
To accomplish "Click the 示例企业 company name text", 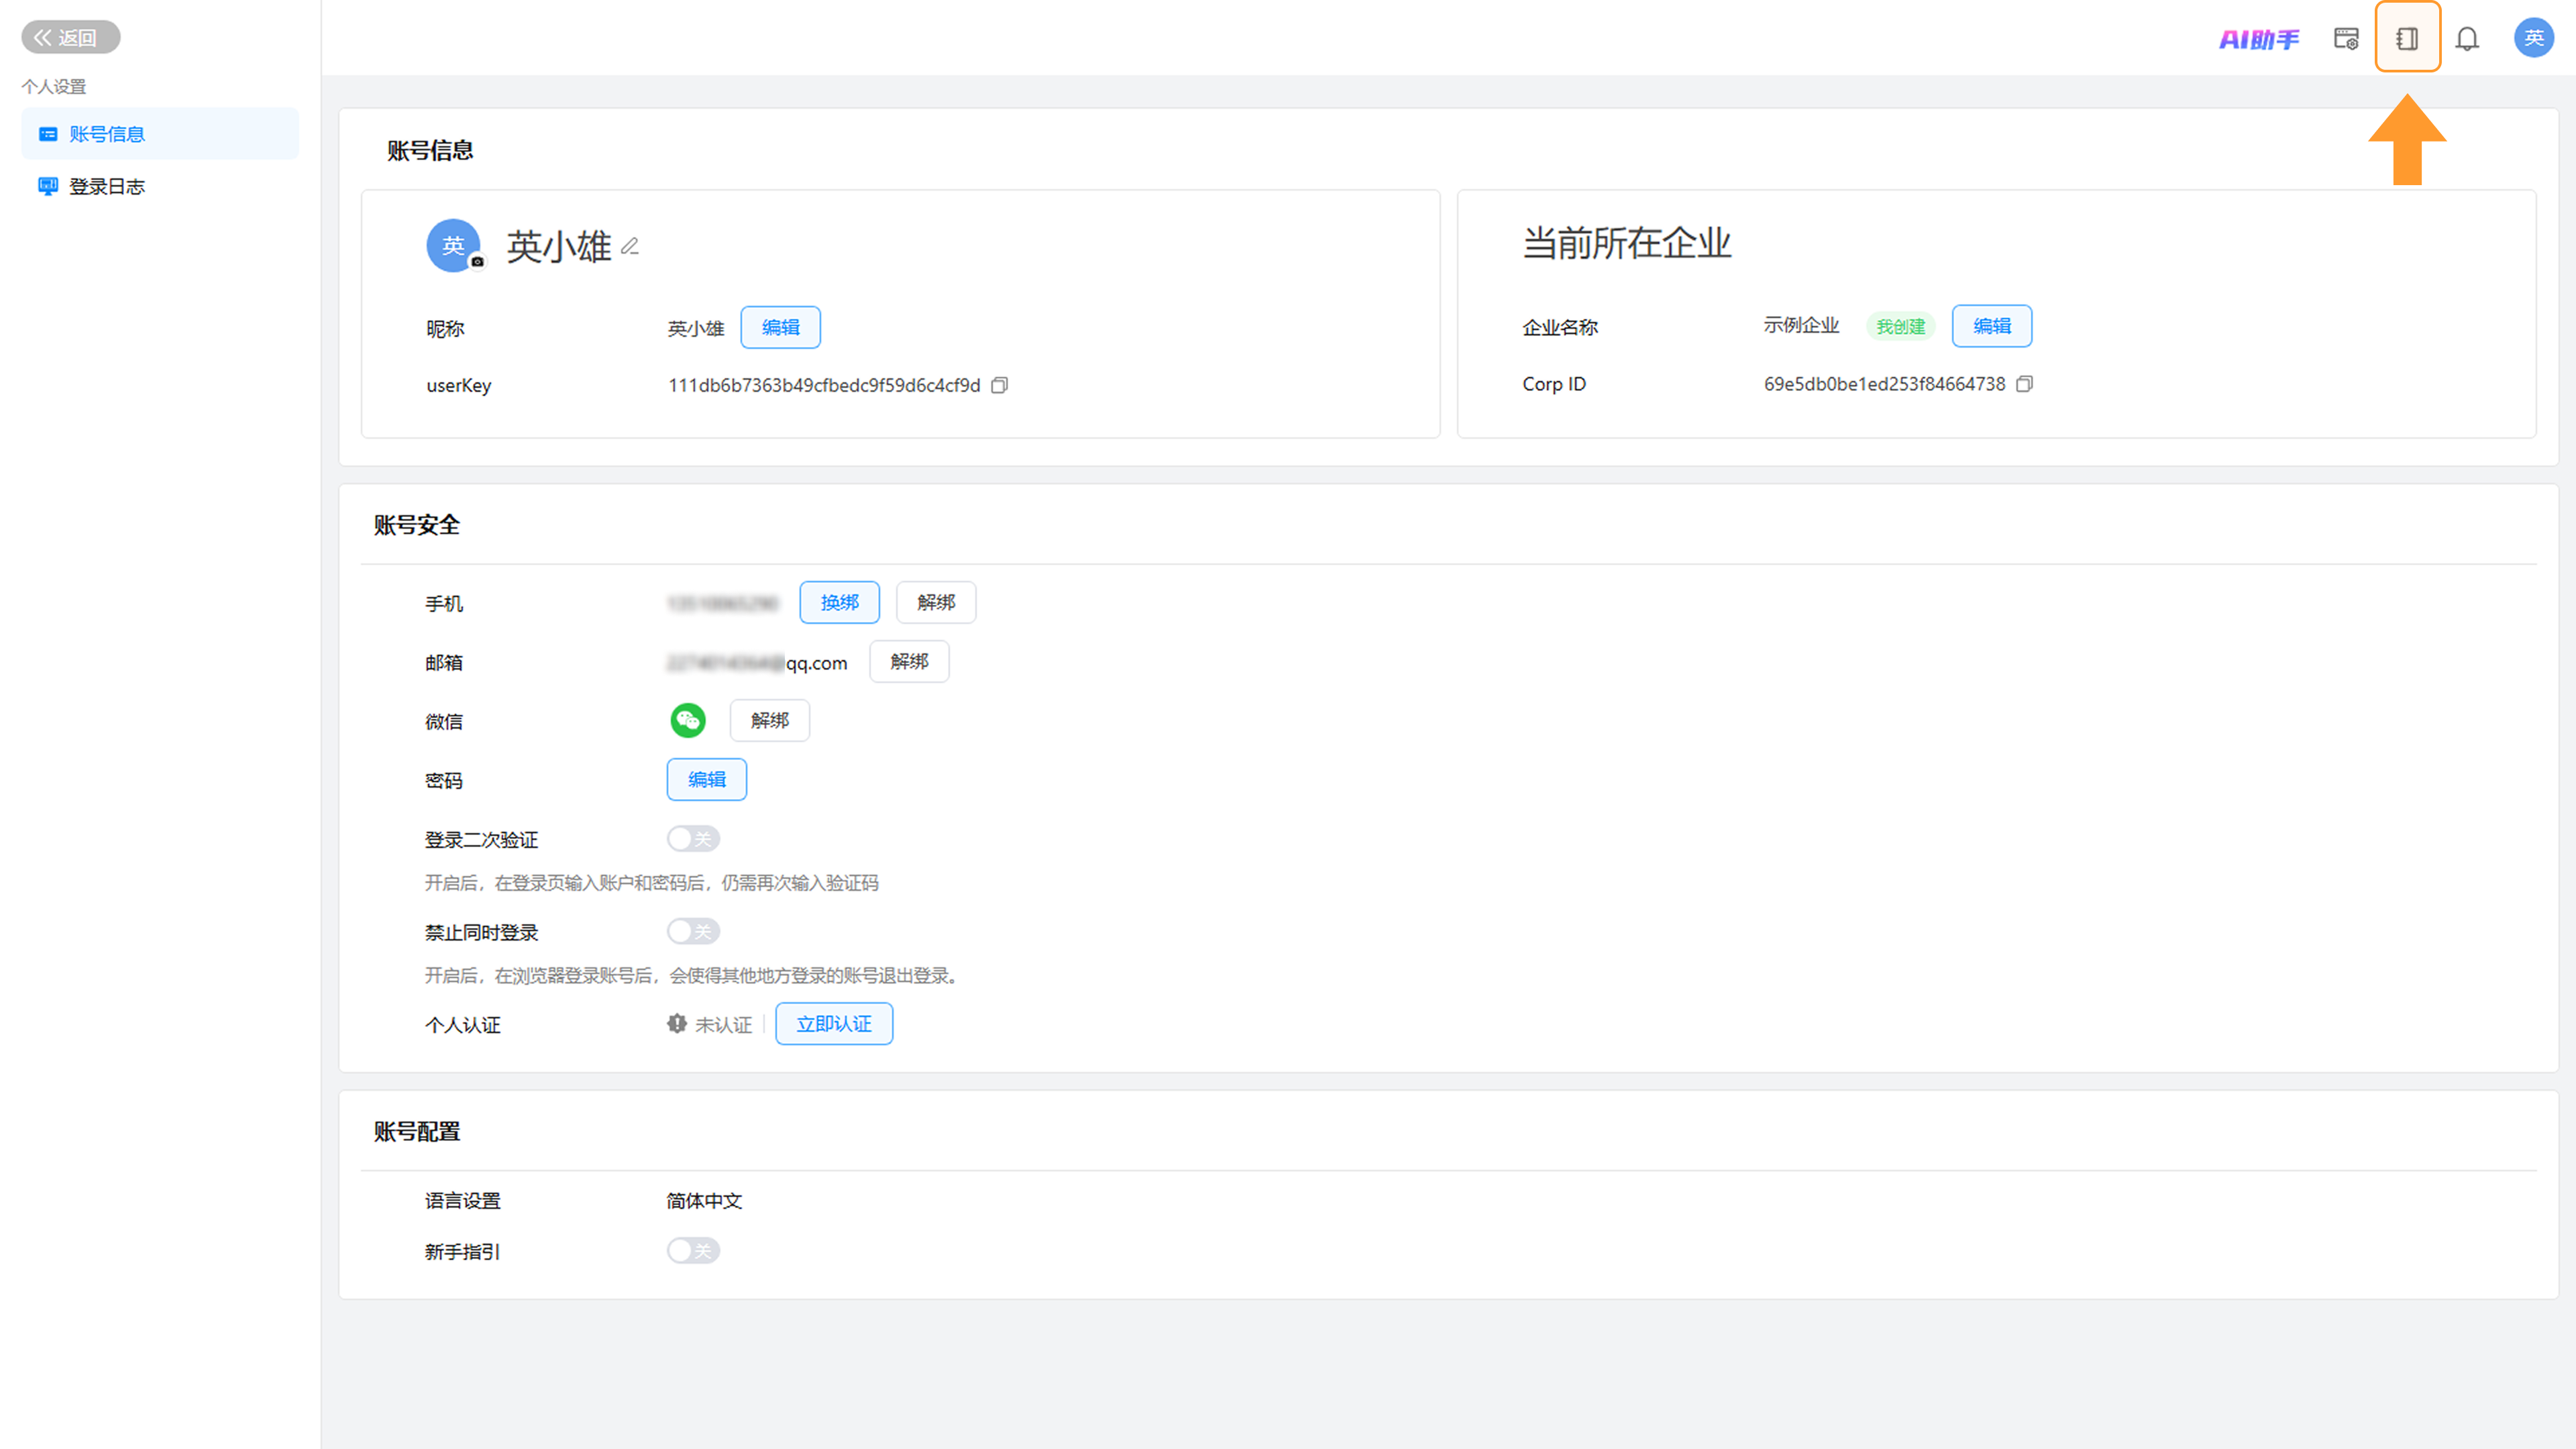I will [1801, 326].
